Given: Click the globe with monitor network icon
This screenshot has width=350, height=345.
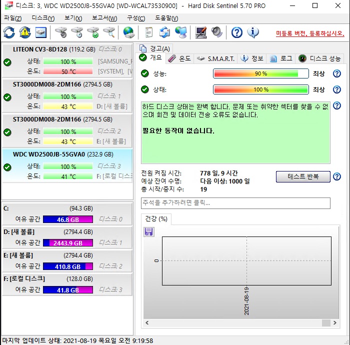Looking at the screenshot, I should tap(181, 32).
